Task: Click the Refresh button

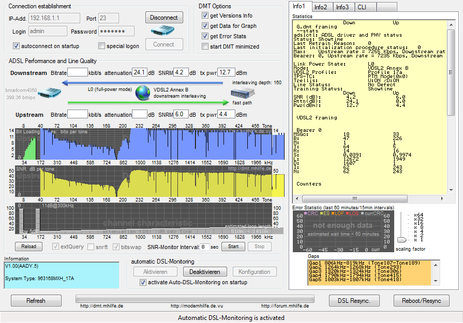Action: [36, 301]
